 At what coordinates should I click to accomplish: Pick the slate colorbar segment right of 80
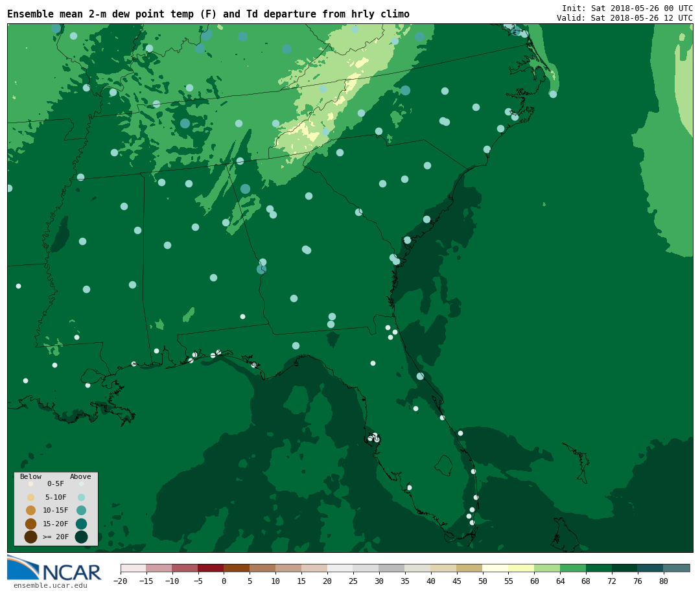click(677, 568)
